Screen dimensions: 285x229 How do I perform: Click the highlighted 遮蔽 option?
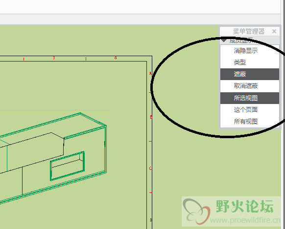tap(249, 74)
